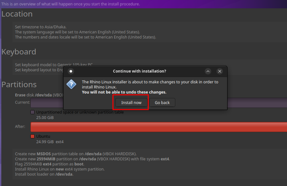
Task: Click the overview description text at top
Action: tap(71, 4)
